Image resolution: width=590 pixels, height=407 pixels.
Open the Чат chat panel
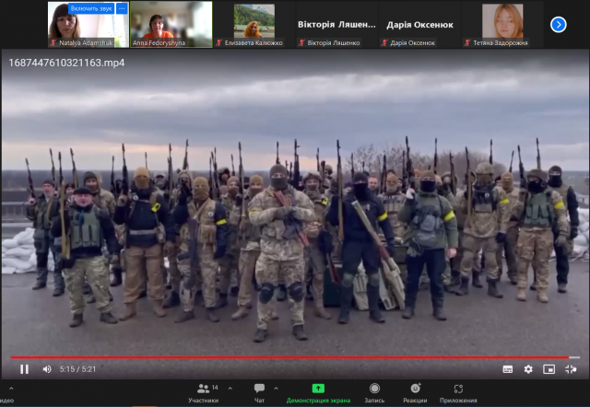pyautogui.click(x=259, y=393)
